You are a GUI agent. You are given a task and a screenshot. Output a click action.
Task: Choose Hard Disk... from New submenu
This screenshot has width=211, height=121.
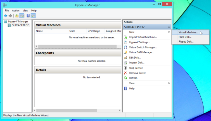point(191,37)
